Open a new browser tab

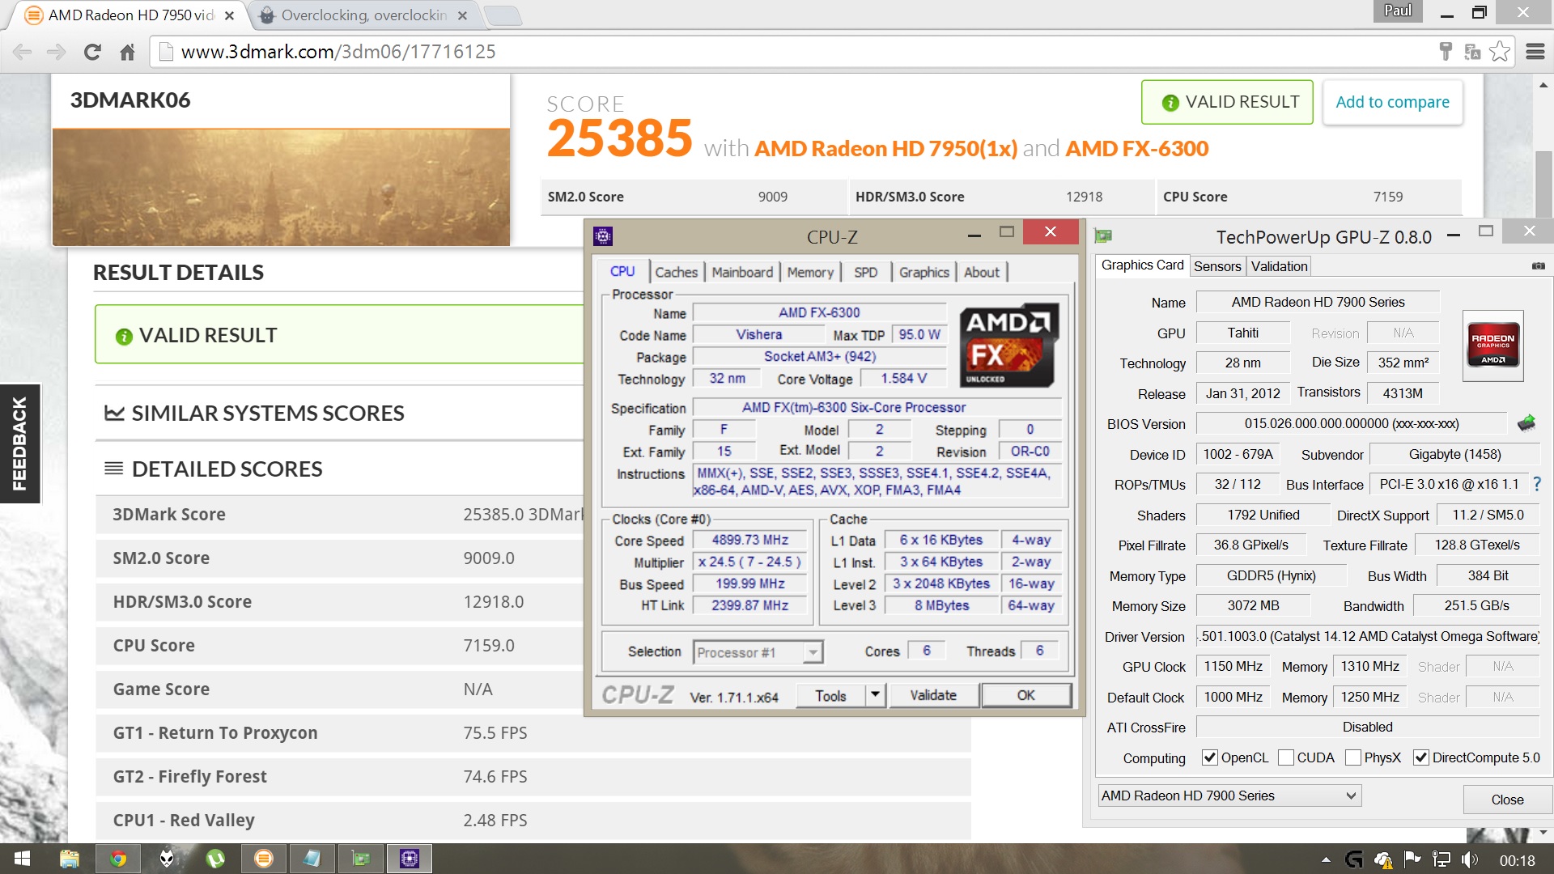tap(503, 15)
